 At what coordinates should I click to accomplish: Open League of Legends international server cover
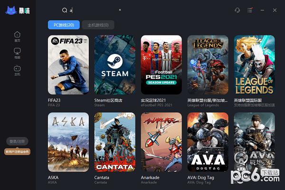[x=255, y=65]
